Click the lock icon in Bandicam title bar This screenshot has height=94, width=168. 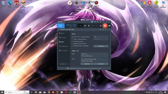point(92,22)
